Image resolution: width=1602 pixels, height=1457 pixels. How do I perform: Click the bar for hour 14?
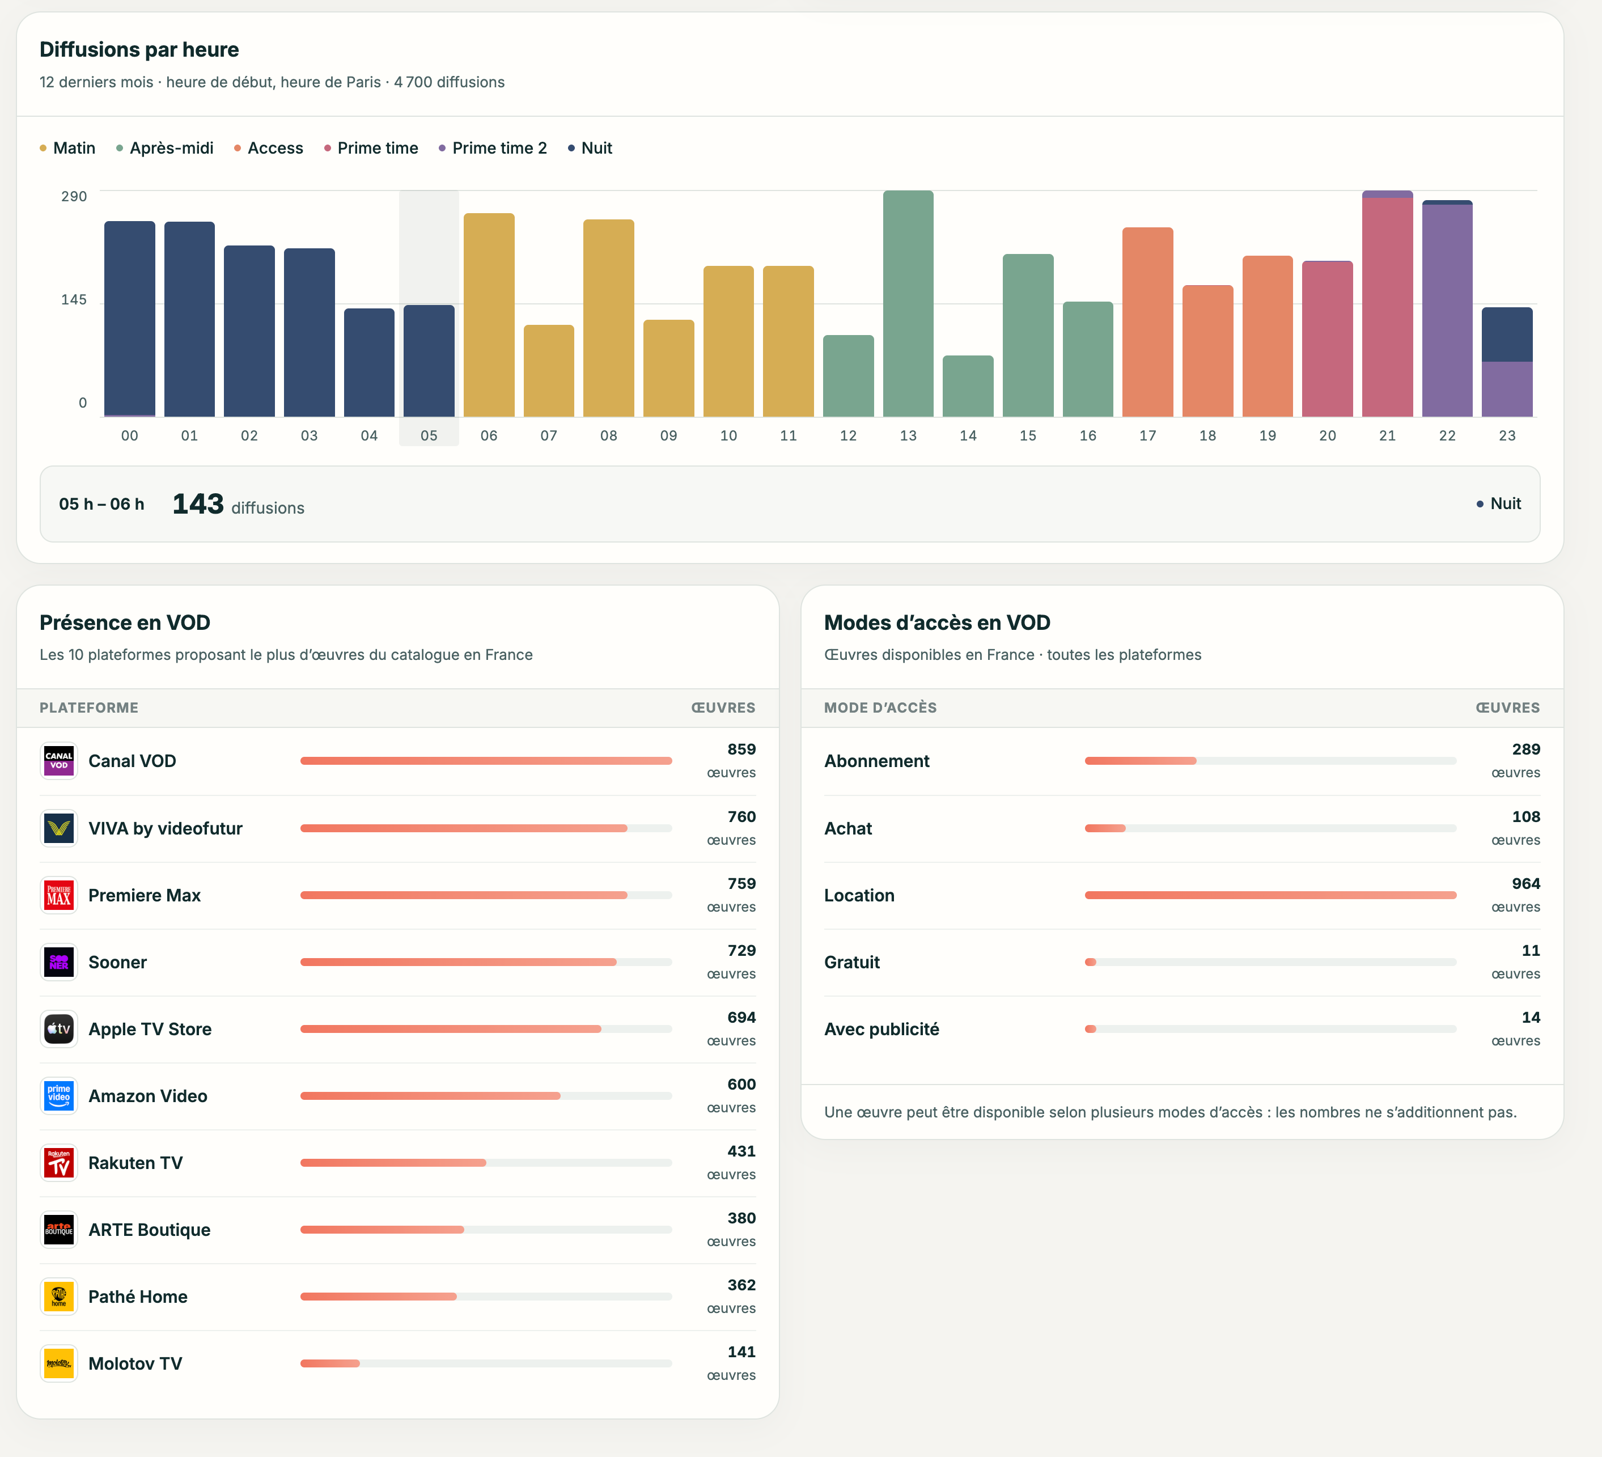(968, 386)
